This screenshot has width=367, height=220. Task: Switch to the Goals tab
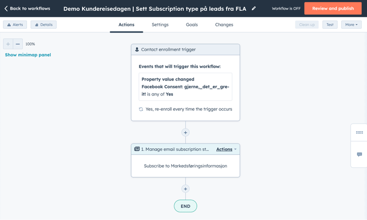tap(192, 25)
